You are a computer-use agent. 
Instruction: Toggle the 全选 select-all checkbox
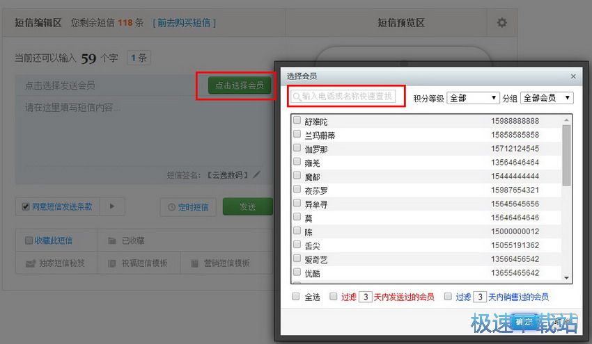click(295, 297)
